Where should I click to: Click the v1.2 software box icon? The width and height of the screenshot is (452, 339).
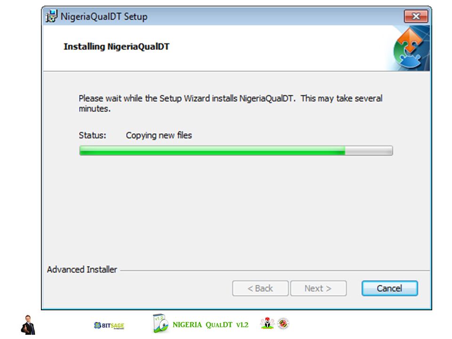coord(160,323)
